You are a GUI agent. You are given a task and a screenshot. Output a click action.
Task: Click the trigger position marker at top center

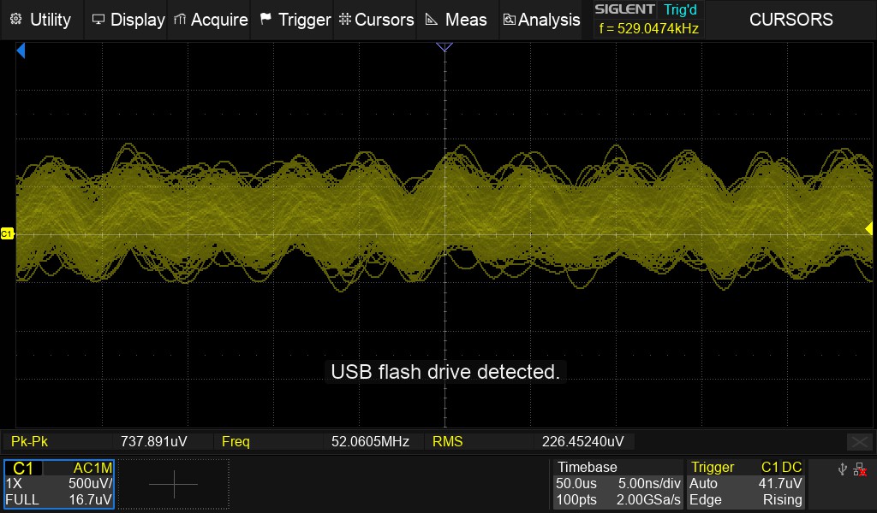[444, 48]
